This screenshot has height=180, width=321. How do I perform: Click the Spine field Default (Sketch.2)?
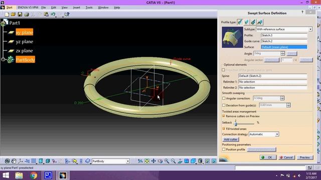pyautogui.click(x=273, y=76)
